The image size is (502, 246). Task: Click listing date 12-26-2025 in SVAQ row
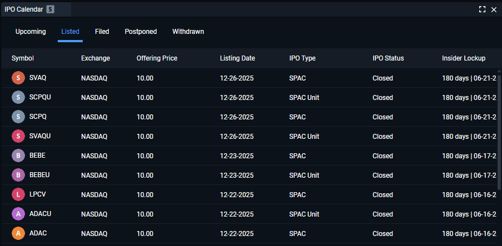coord(237,78)
